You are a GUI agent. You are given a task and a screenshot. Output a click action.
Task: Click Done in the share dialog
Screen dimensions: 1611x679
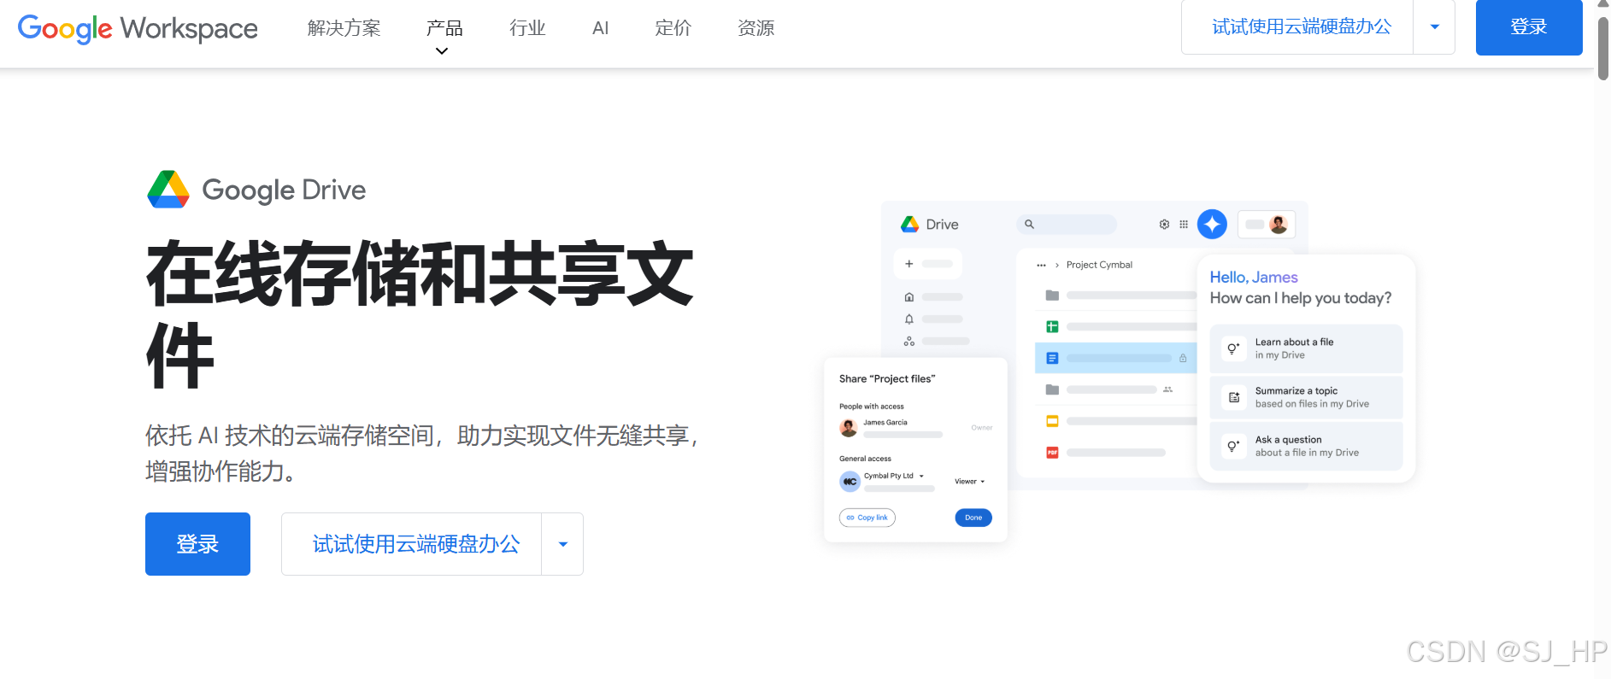point(973,518)
